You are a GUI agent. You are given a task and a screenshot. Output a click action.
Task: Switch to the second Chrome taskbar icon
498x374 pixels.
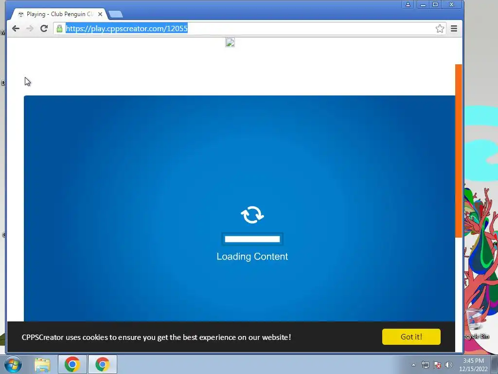[103, 364]
